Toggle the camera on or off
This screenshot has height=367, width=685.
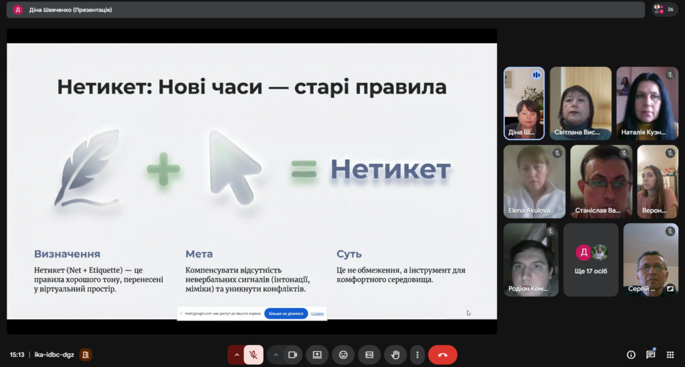coord(292,354)
